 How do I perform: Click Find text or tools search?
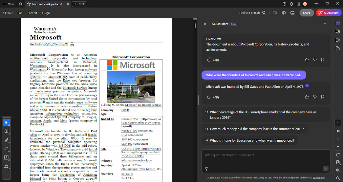coord(252,13)
